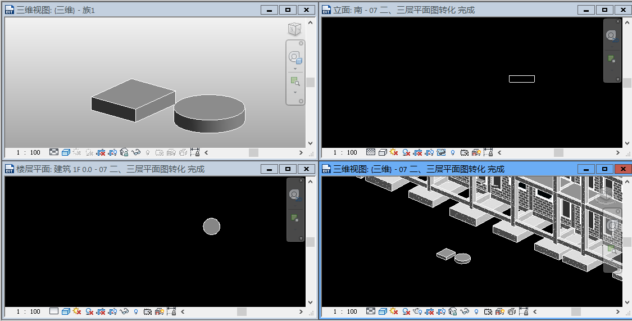Image resolution: width=632 pixels, height=321 pixels.
Task: Select the white rectangle in south elevation view
Action: point(521,79)
